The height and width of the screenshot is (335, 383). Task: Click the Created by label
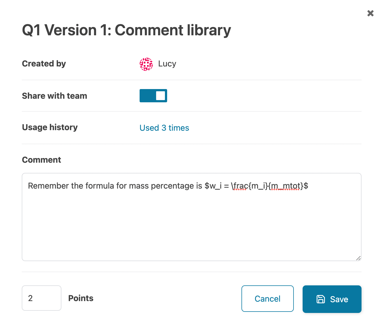pos(44,64)
